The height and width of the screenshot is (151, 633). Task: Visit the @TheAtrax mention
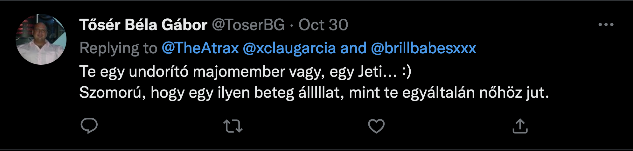(200, 48)
